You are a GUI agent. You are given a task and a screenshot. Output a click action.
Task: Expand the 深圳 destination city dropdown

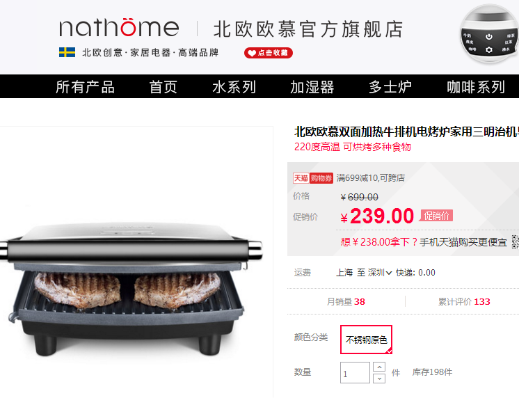pos(380,273)
